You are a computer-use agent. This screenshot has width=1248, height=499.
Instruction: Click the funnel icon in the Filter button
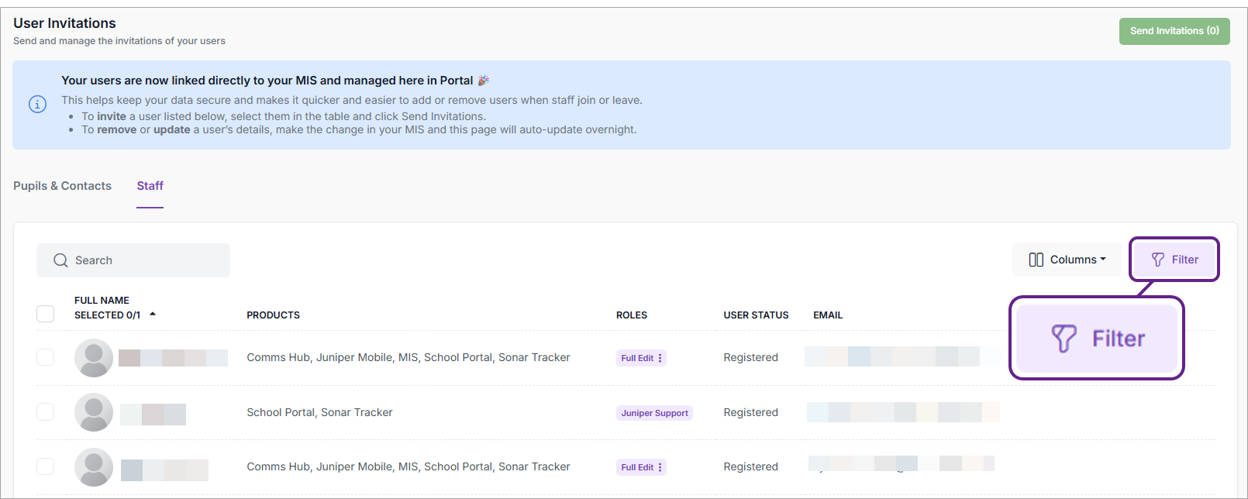point(1157,260)
